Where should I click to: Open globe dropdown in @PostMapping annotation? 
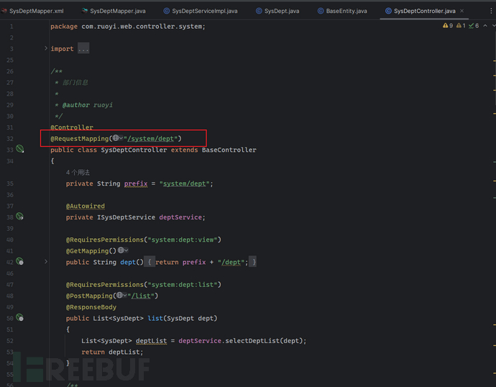pos(121,295)
